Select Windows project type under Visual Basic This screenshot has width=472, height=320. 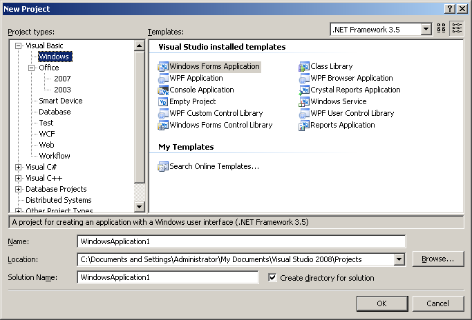[54, 57]
